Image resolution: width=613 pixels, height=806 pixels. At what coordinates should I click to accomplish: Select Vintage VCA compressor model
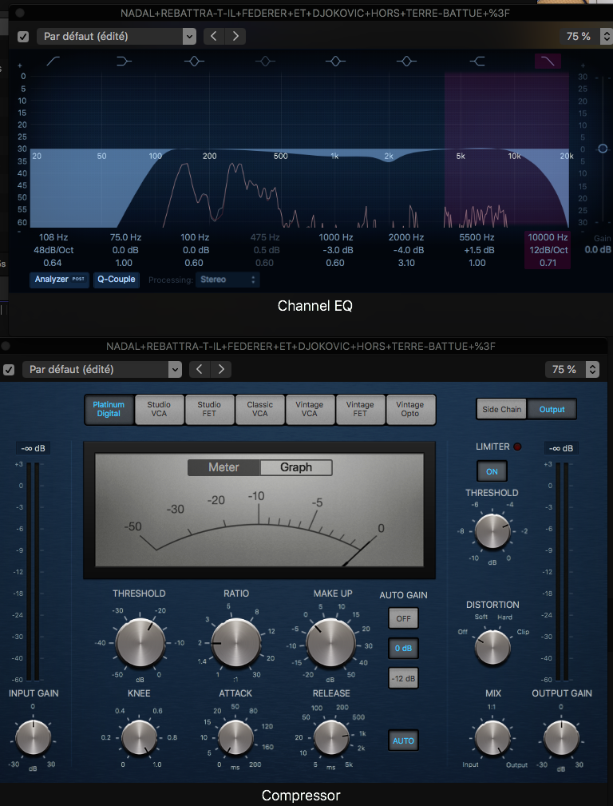310,409
